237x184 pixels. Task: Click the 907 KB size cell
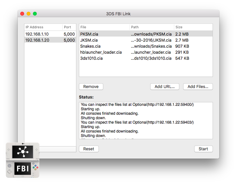(182, 46)
